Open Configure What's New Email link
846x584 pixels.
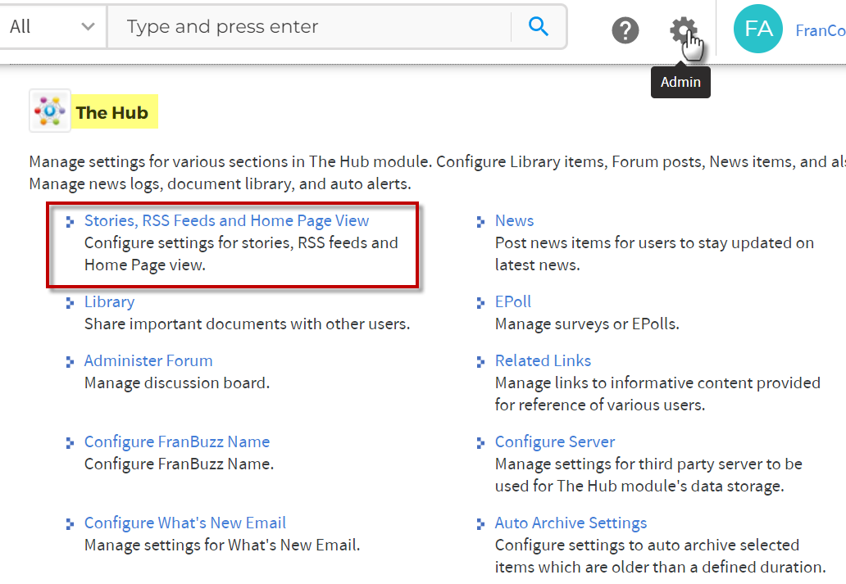(x=185, y=523)
